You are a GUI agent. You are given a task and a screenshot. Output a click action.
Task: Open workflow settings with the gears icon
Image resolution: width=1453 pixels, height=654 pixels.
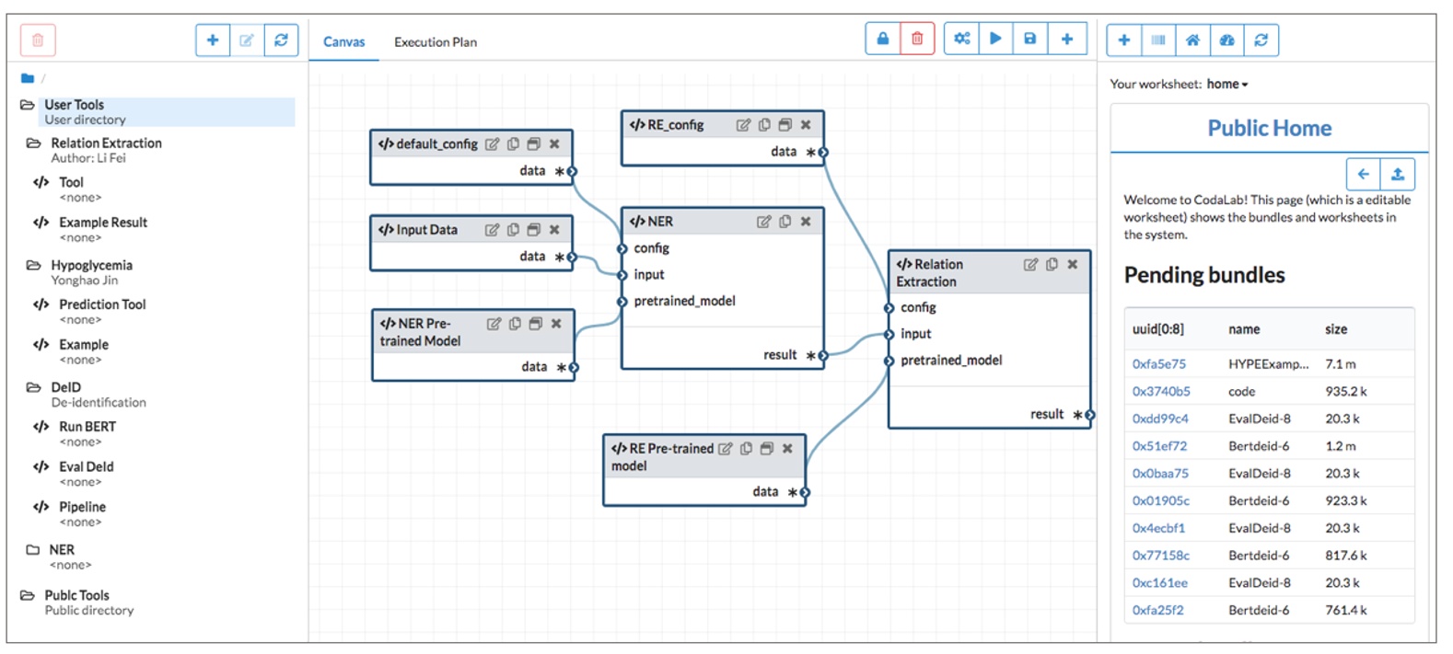point(961,39)
